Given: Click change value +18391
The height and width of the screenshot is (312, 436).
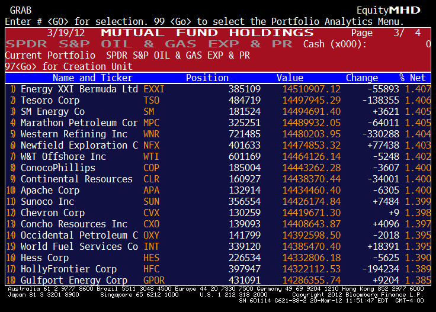Looking at the screenshot, I should tap(383, 246).
